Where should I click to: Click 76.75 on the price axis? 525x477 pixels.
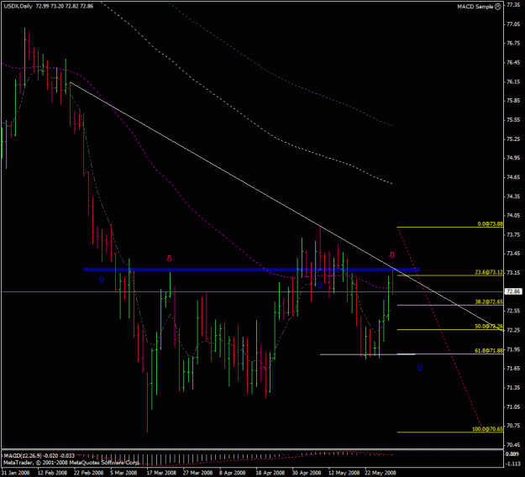[513, 43]
